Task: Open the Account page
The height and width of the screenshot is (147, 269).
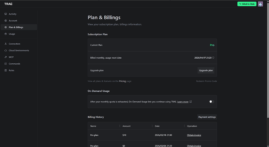Action: [19, 21]
